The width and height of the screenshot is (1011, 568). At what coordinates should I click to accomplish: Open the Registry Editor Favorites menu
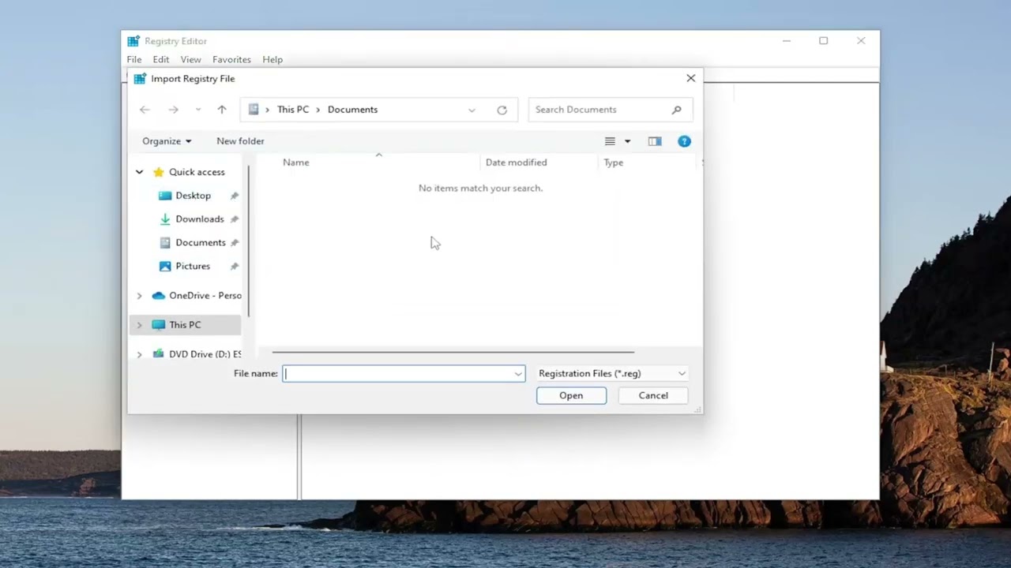231,59
